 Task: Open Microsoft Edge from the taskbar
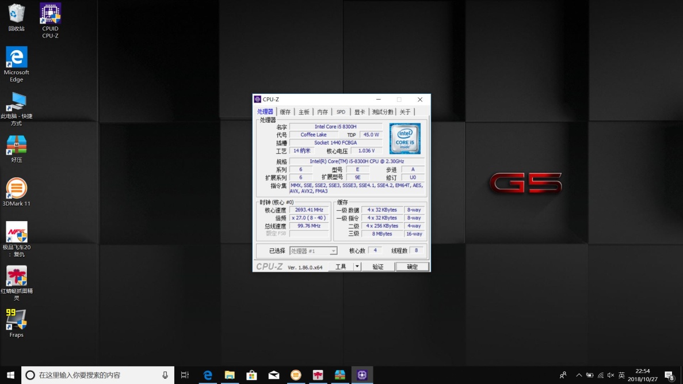coord(208,375)
